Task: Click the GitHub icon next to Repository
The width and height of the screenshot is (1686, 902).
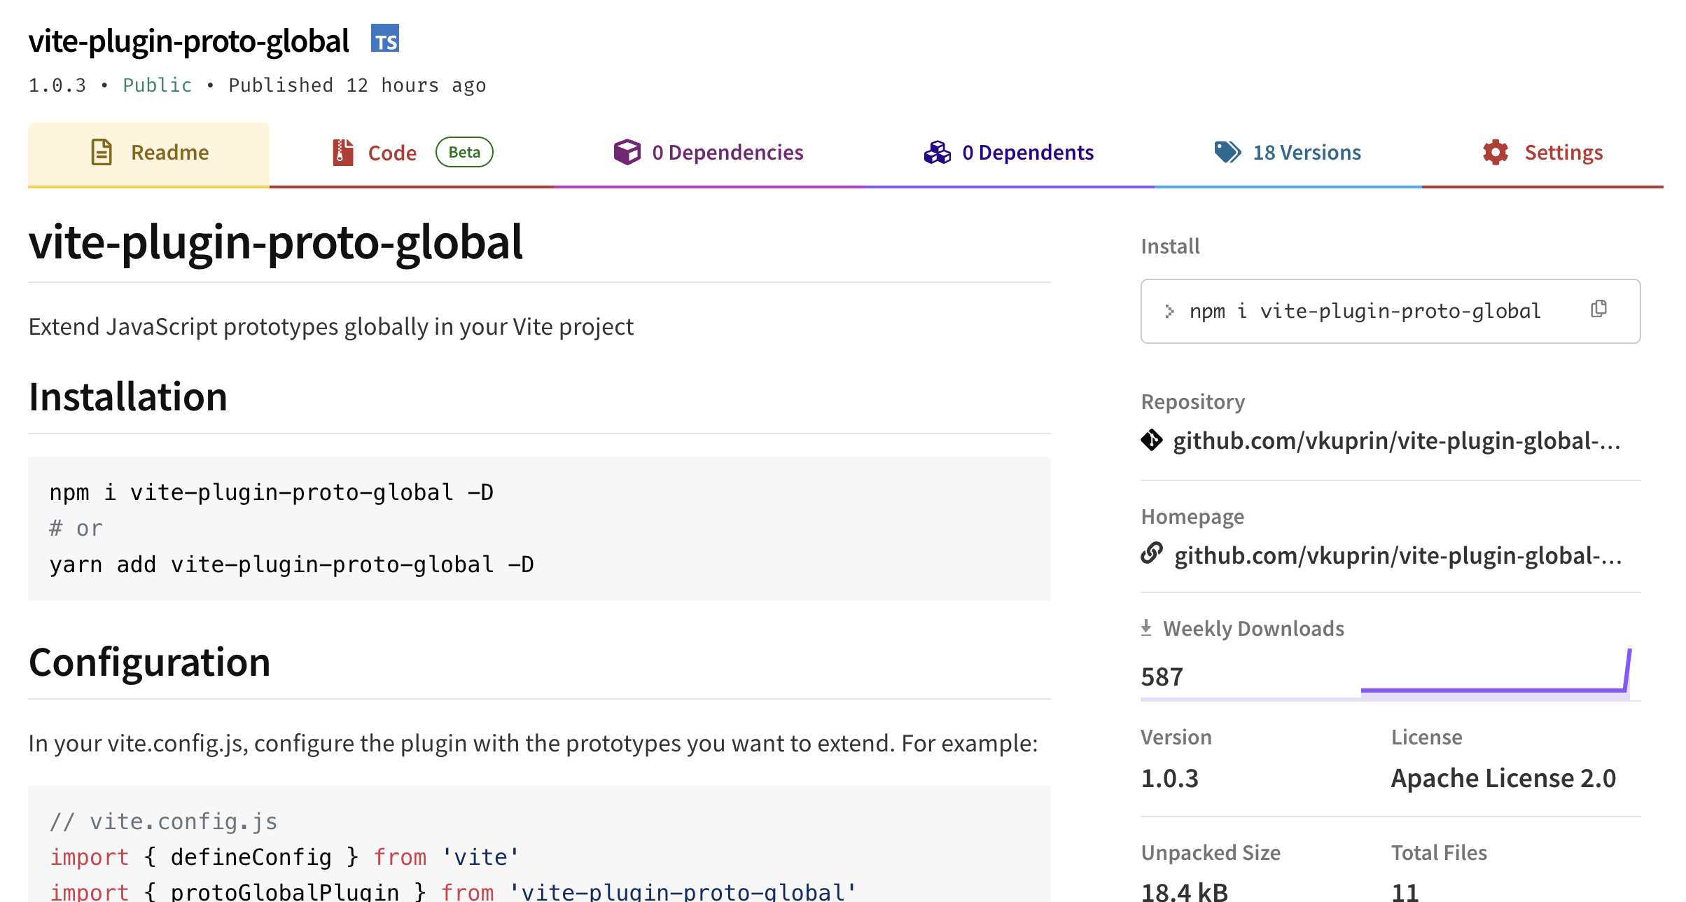Action: pos(1152,440)
